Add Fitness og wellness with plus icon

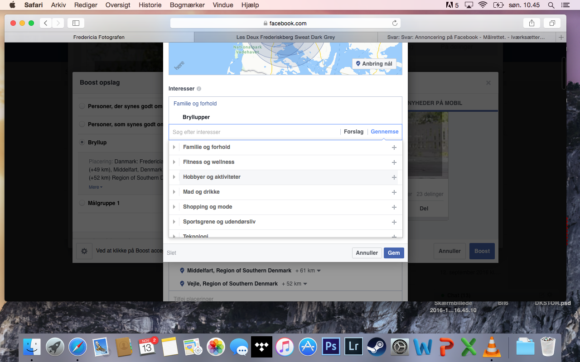(394, 162)
